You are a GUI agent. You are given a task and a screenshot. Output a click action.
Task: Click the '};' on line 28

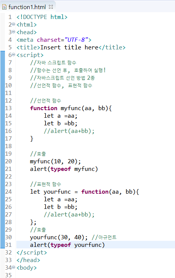pos(33,222)
